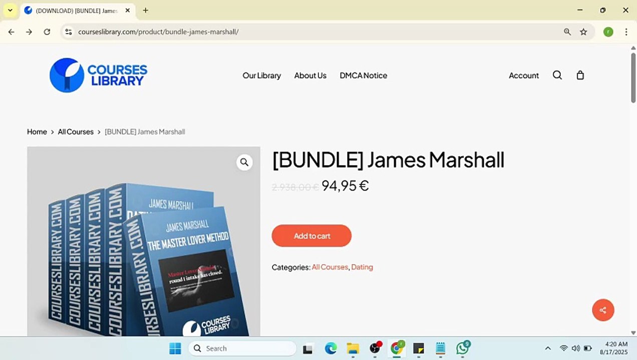Go to Home breadcrumb link
This screenshot has width=637, height=360.
pyautogui.click(x=37, y=132)
